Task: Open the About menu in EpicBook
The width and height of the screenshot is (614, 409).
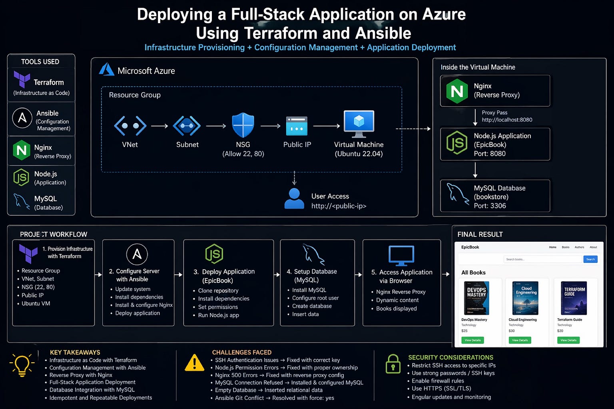Action: point(593,247)
